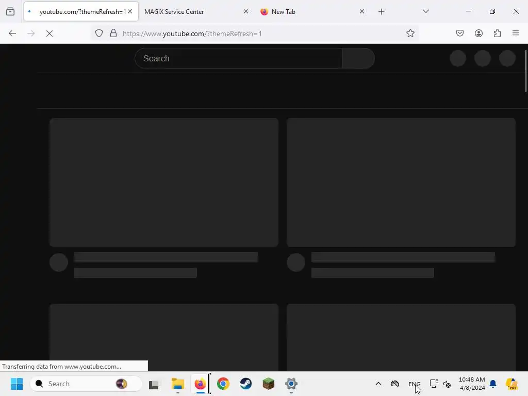Open OneDrive cloud tray icon
The width and height of the screenshot is (528, 396).
coord(395,384)
